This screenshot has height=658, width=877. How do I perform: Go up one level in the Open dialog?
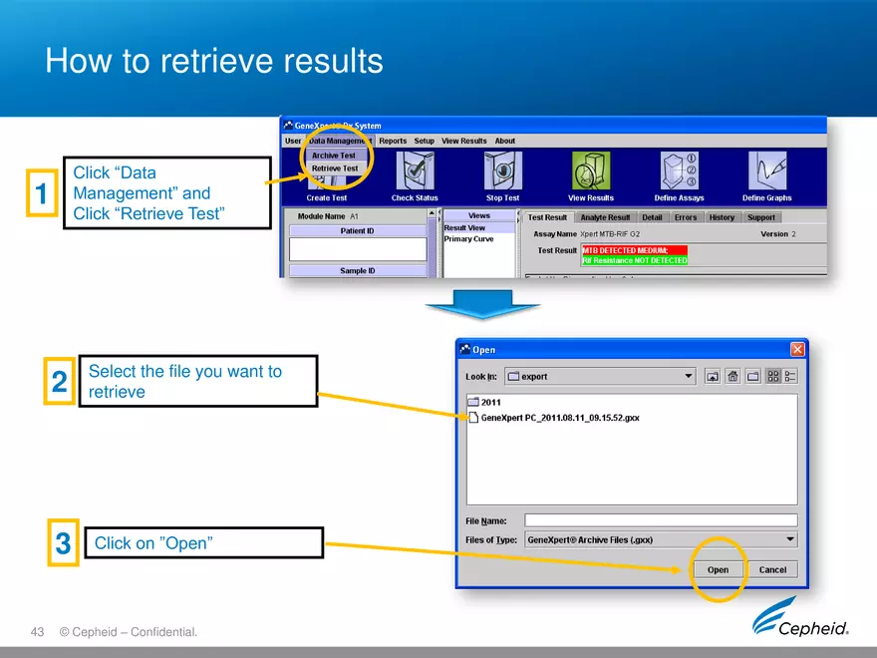[713, 376]
